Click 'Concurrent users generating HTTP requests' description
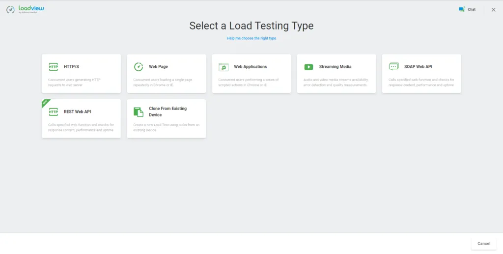This screenshot has width=503, height=254. coord(74,83)
